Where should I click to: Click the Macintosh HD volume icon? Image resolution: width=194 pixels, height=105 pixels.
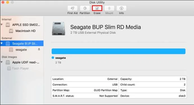click(x=11, y=31)
